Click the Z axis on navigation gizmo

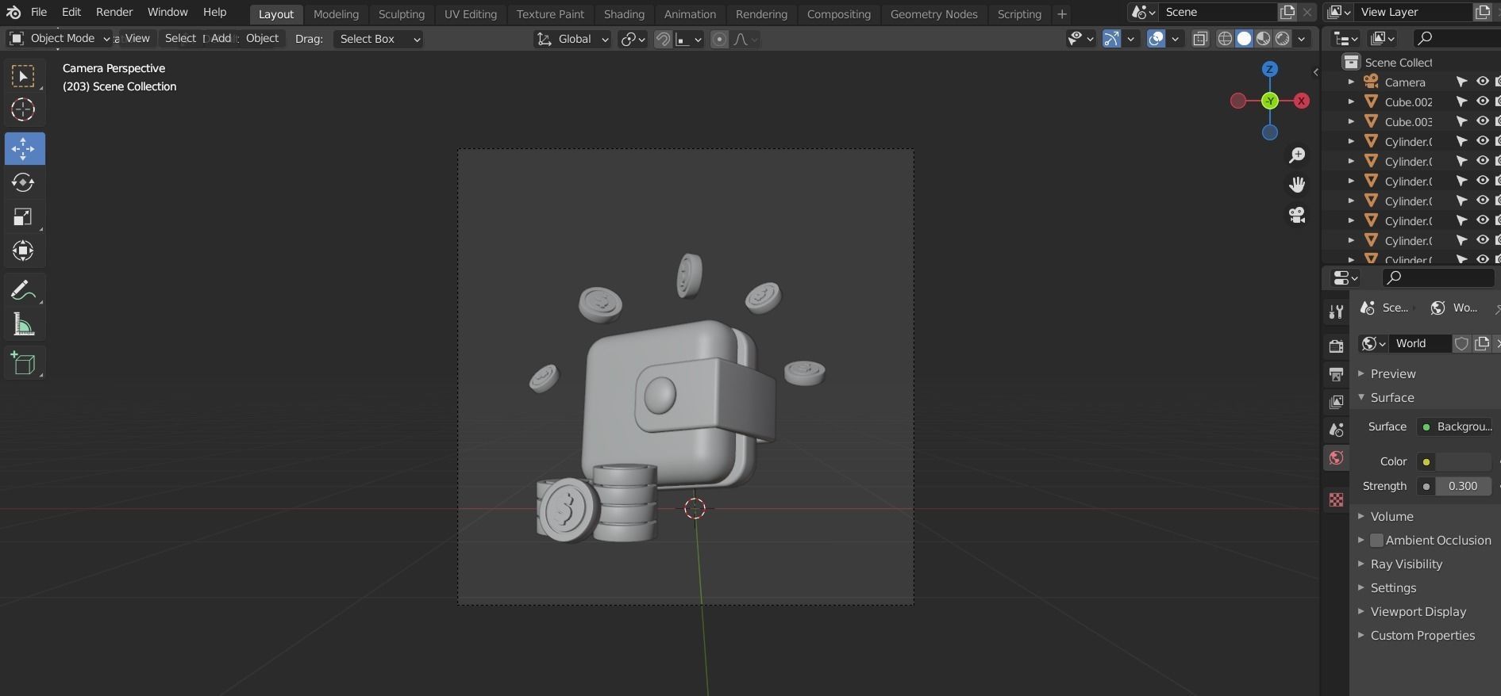point(1270,70)
